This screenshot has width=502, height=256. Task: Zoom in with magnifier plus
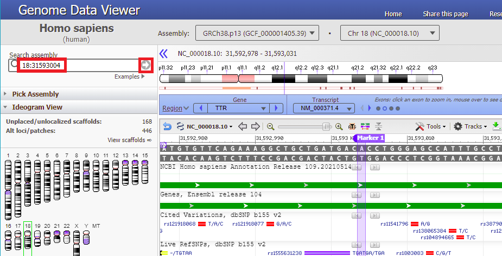[339, 127]
